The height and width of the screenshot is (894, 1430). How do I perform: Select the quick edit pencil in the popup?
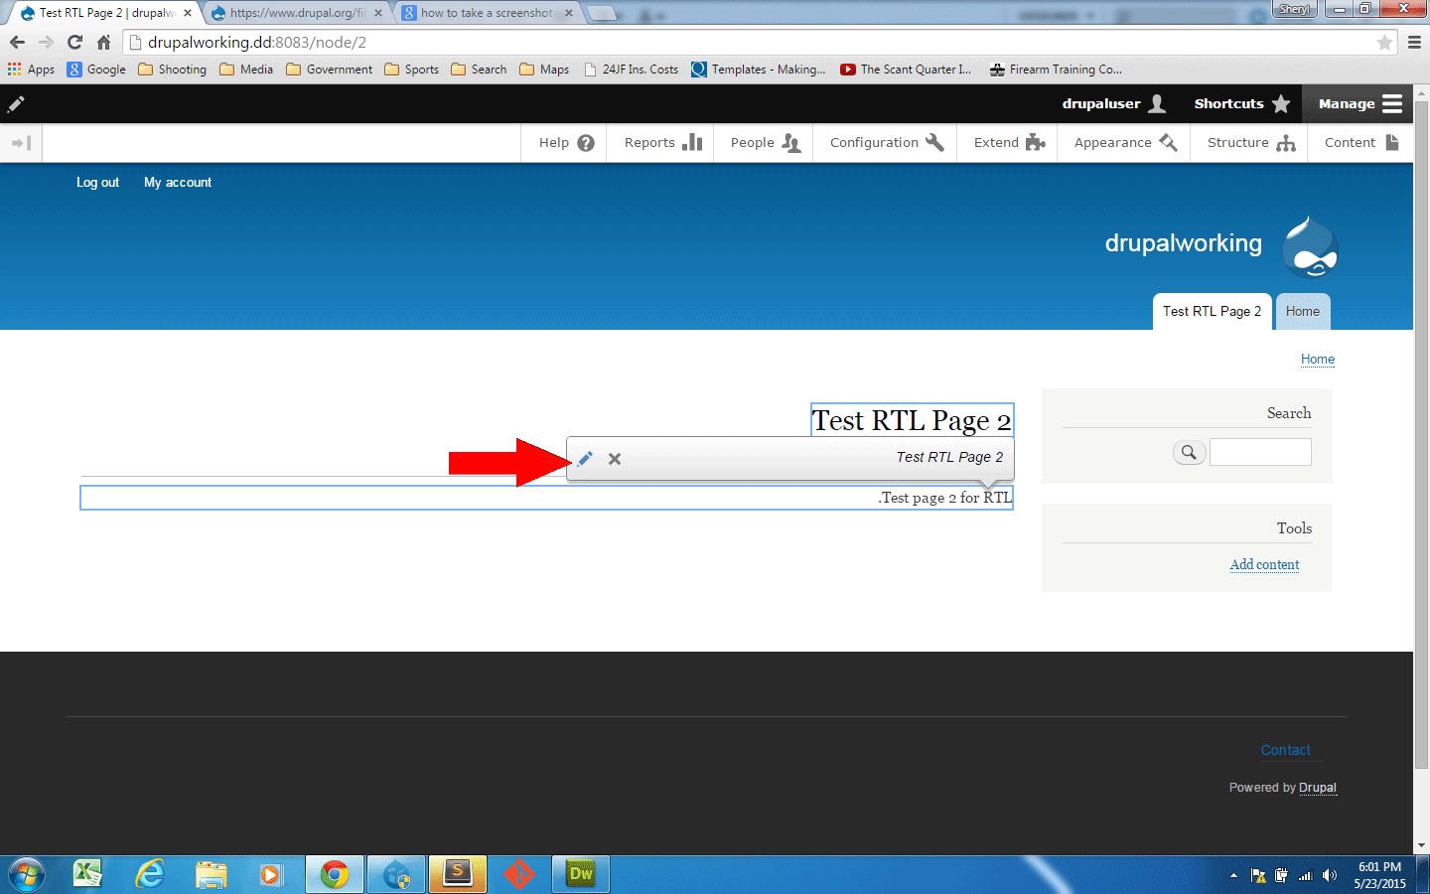[x=585, y=458]
